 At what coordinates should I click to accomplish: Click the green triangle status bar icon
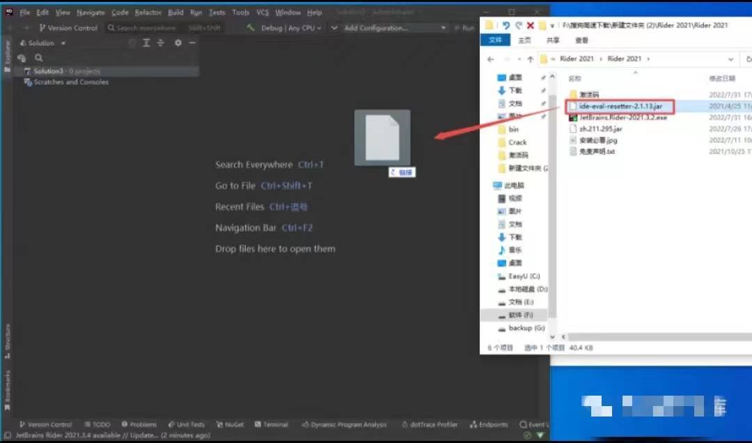point(540,435)
